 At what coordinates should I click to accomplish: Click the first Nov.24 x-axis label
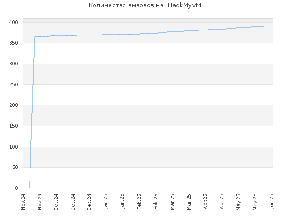tap(23, 202)
